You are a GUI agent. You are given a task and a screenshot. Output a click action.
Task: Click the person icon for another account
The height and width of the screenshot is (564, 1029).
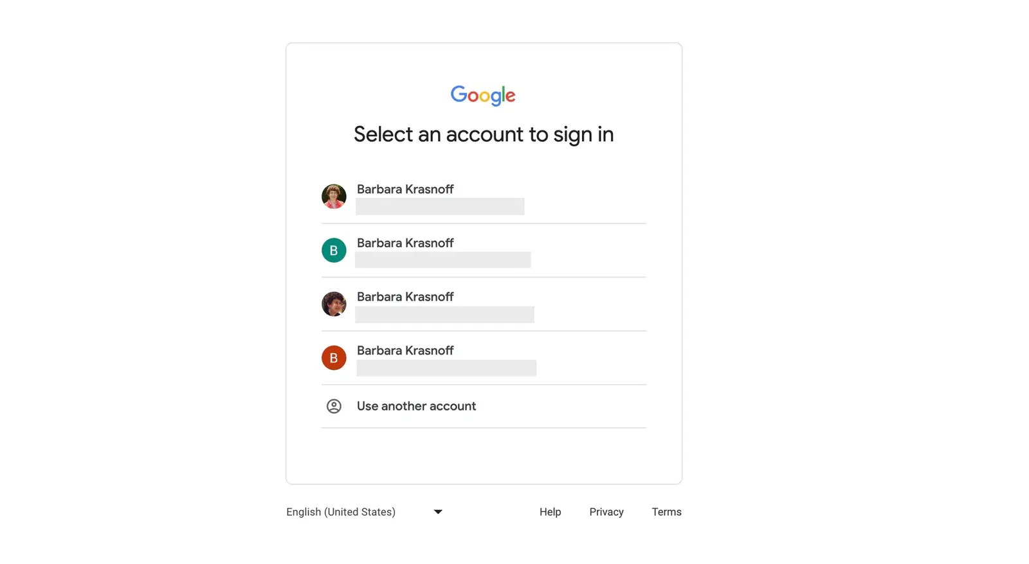pos(334,406)
